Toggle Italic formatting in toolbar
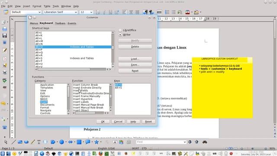Viewport: 277px width, 156px height. [x=104, y=12]
